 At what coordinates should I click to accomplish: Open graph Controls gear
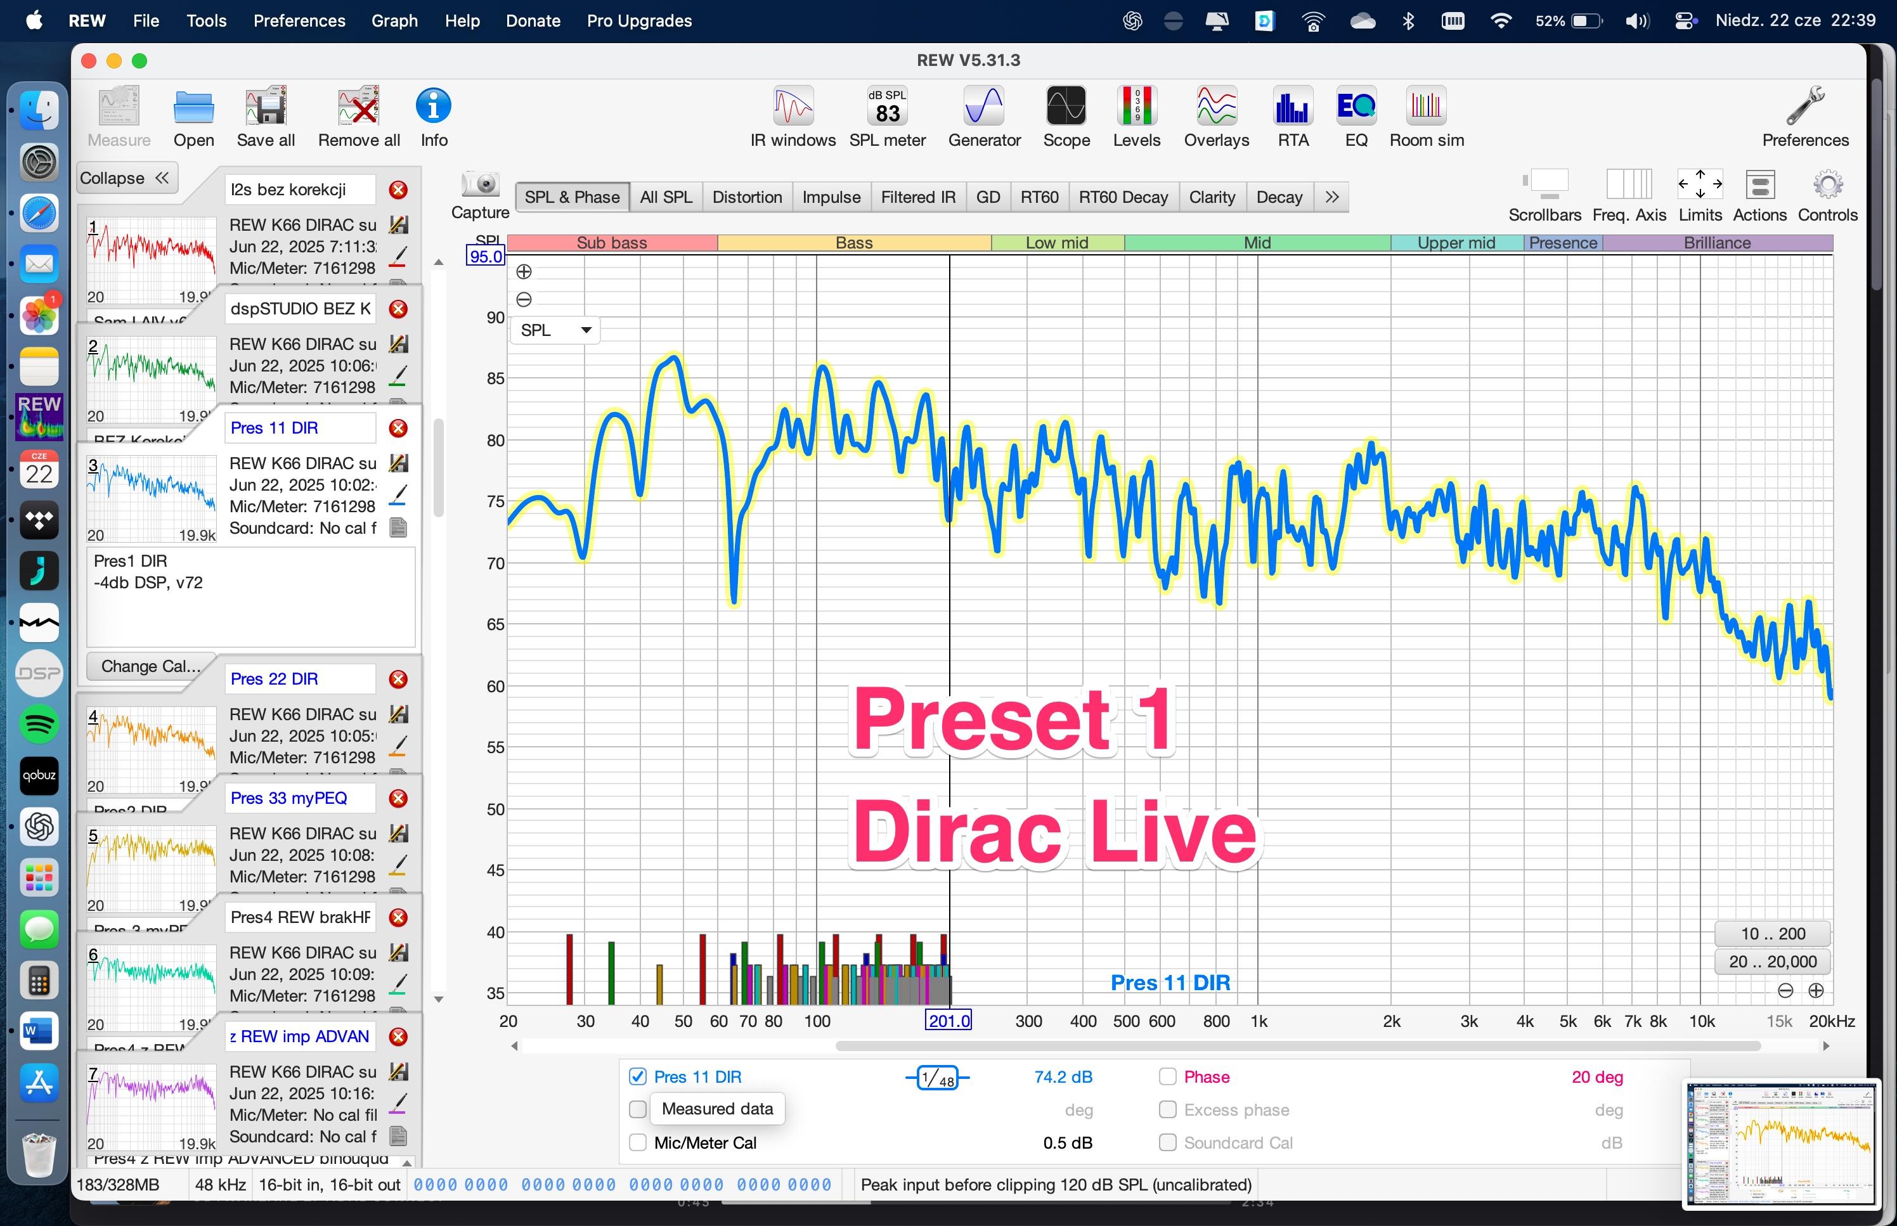(1827, 196)
